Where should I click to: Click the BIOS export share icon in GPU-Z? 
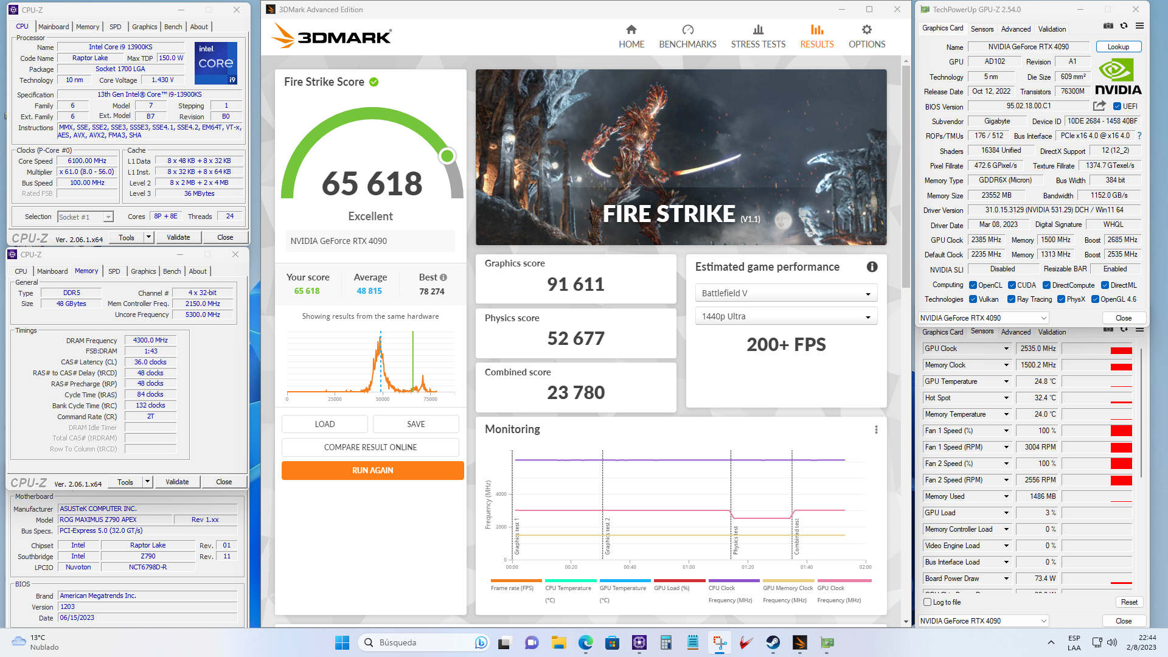(x=1099, y=106)
